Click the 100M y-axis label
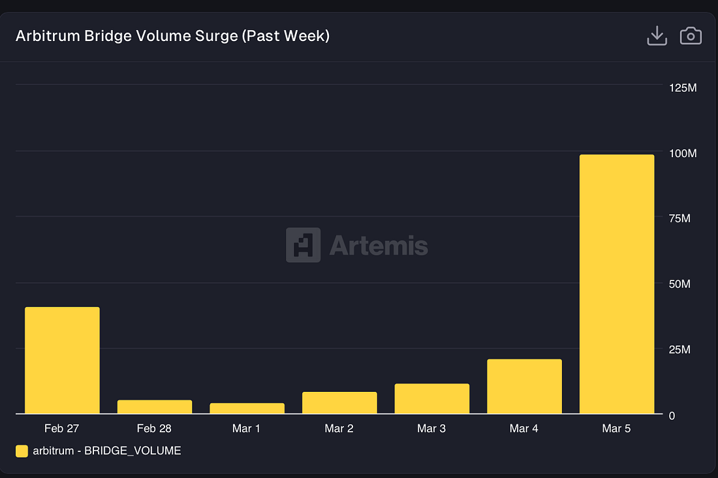 coord(683,153)
